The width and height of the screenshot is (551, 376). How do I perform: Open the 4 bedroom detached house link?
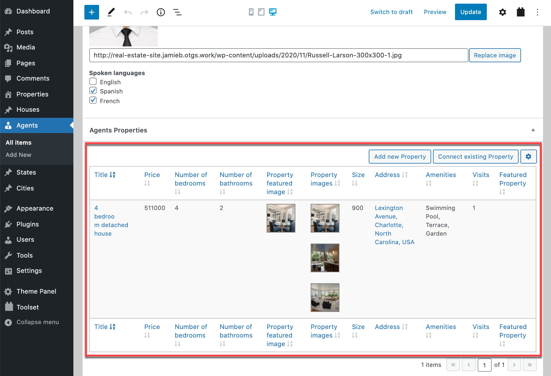(111, 221)
